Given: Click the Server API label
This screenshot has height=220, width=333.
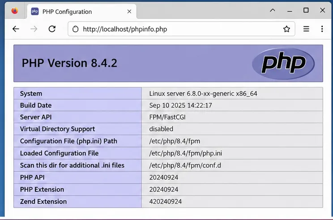Looking at the screenshot, I should [x=36, y=117].
